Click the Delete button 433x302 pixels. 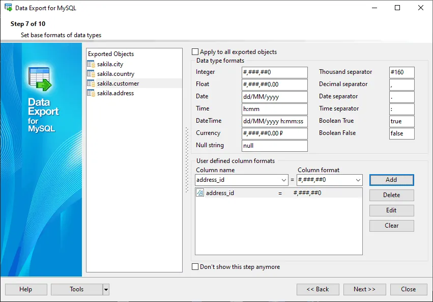pyautogui.click(x=392, y=195)
